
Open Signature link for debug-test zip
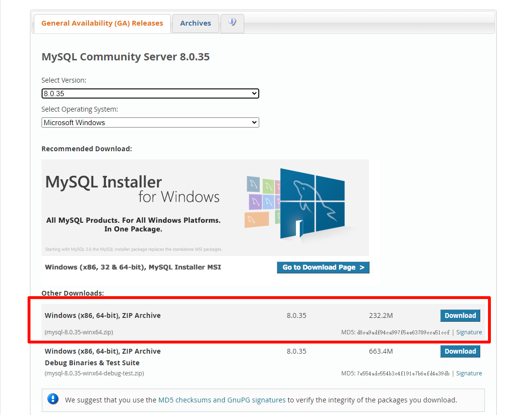tap(469, 373)
